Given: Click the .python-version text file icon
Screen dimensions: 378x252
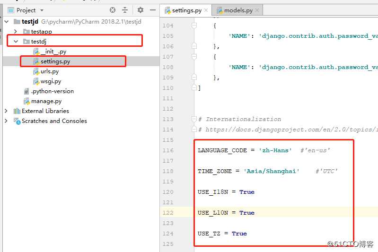Looking at the screenshot, I should 26,91.
